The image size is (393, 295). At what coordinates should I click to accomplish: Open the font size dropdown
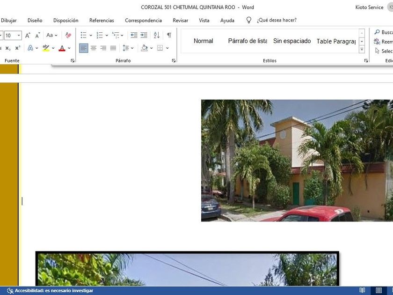pyautogui.click(x=19, y=35)
